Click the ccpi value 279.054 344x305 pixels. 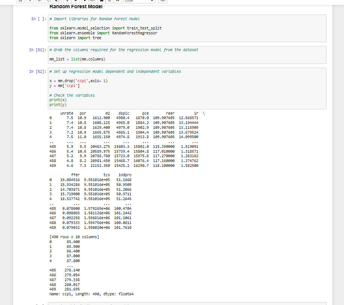72,275
